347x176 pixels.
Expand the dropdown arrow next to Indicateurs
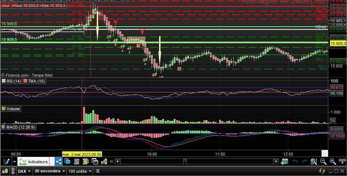tap(52, 162)
